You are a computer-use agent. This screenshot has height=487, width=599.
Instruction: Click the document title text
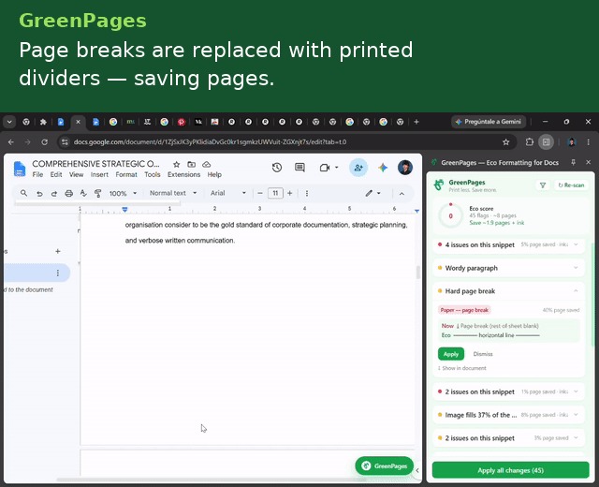click(x=95, y=164)
